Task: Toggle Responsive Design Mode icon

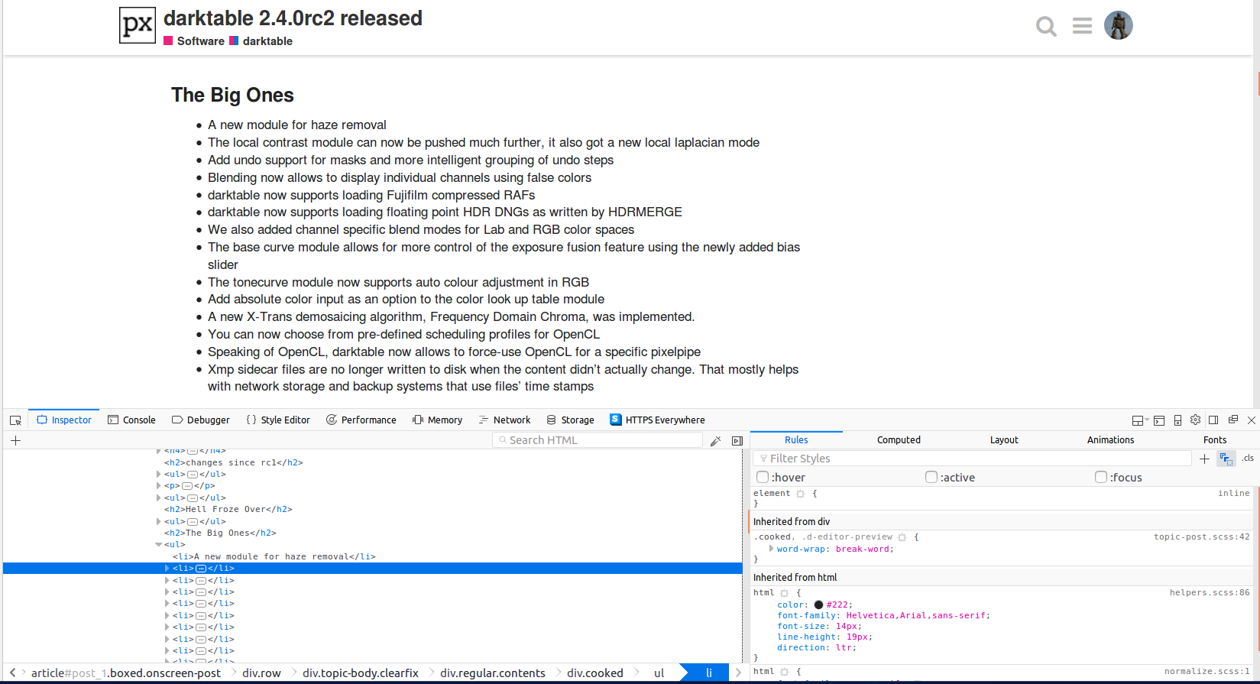Action: pyautogui.click(x=1177, y=420)
